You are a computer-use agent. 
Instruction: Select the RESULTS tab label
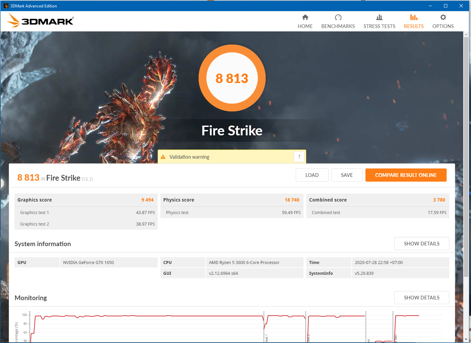[x=414, y=26]
